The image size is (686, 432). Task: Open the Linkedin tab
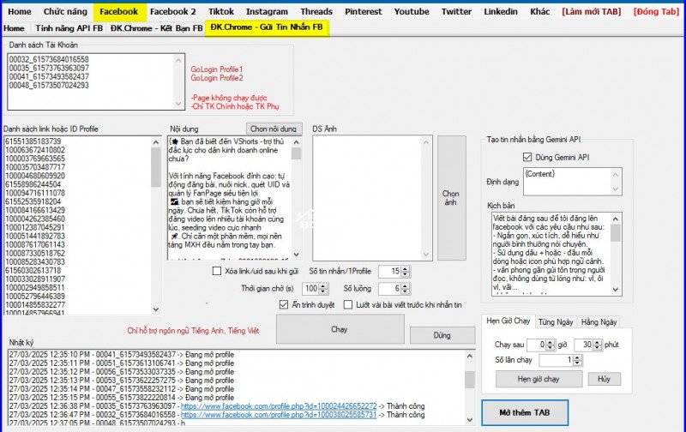(x=501, y=12)
